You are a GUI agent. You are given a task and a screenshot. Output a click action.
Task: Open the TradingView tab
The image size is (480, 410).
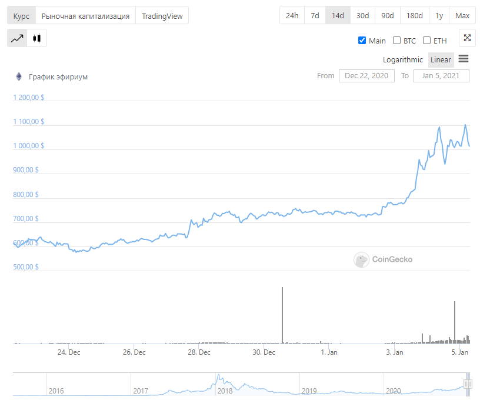click(x=162, y=16)
